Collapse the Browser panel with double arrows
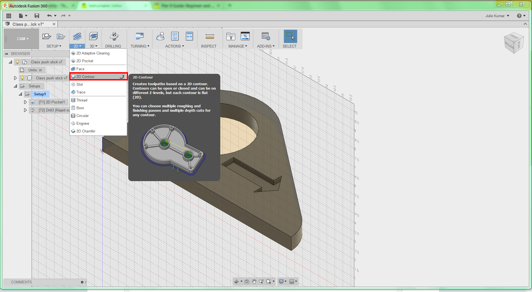532x292 pixels. pos(6,54)
